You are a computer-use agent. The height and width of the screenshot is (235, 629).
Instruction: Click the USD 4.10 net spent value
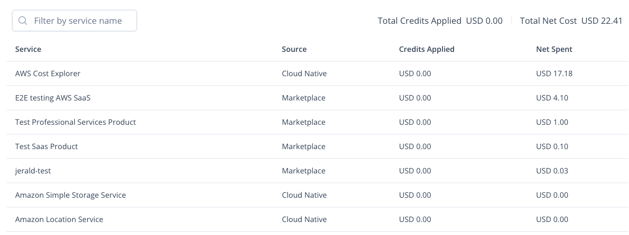click(x=552, y=98)
